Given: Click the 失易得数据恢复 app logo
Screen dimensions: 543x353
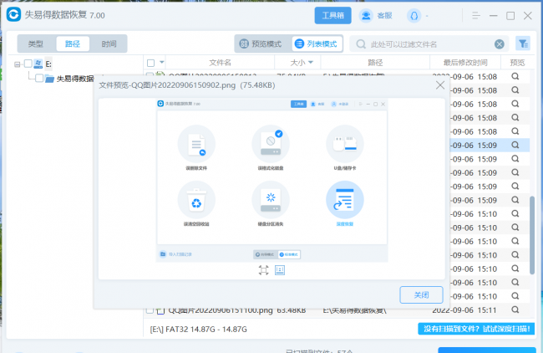Looking at the screenshot, I should pos(14,14).
